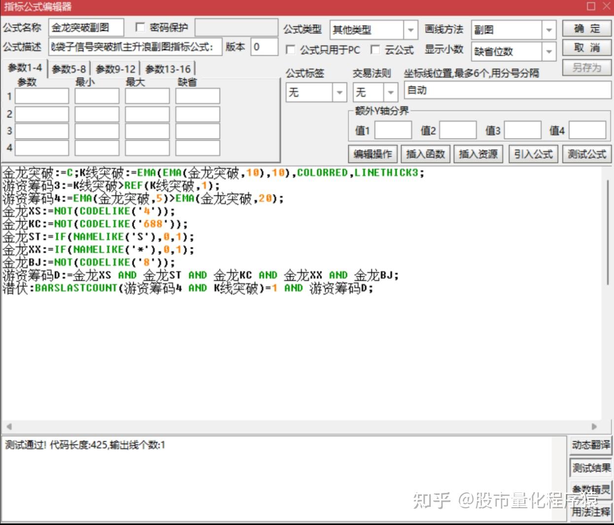The image size is (614, 525).
Task: Click the disabled 另存为 button
Action: tap(587, 68)
